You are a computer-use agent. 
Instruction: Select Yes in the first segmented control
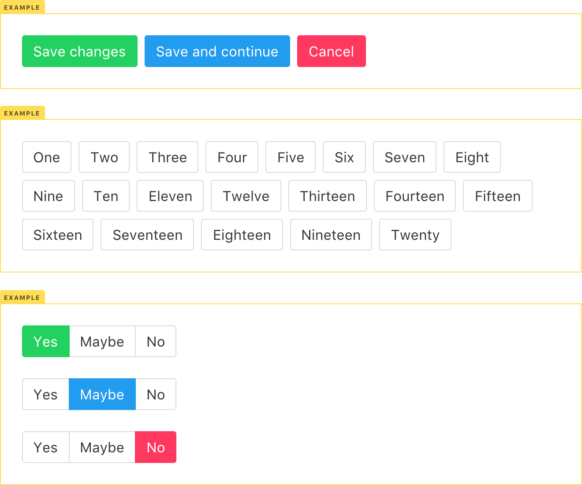(x=46, y=341)
